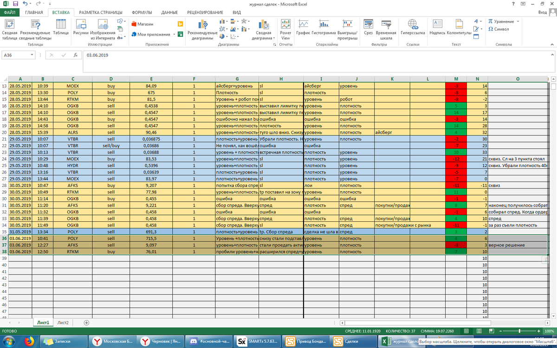Open Recommended PivotTables (Рекомендуемые сводные таблицы)
This screenshot has height=348, width=557.
pyautogui.click(x=35, y=29)
